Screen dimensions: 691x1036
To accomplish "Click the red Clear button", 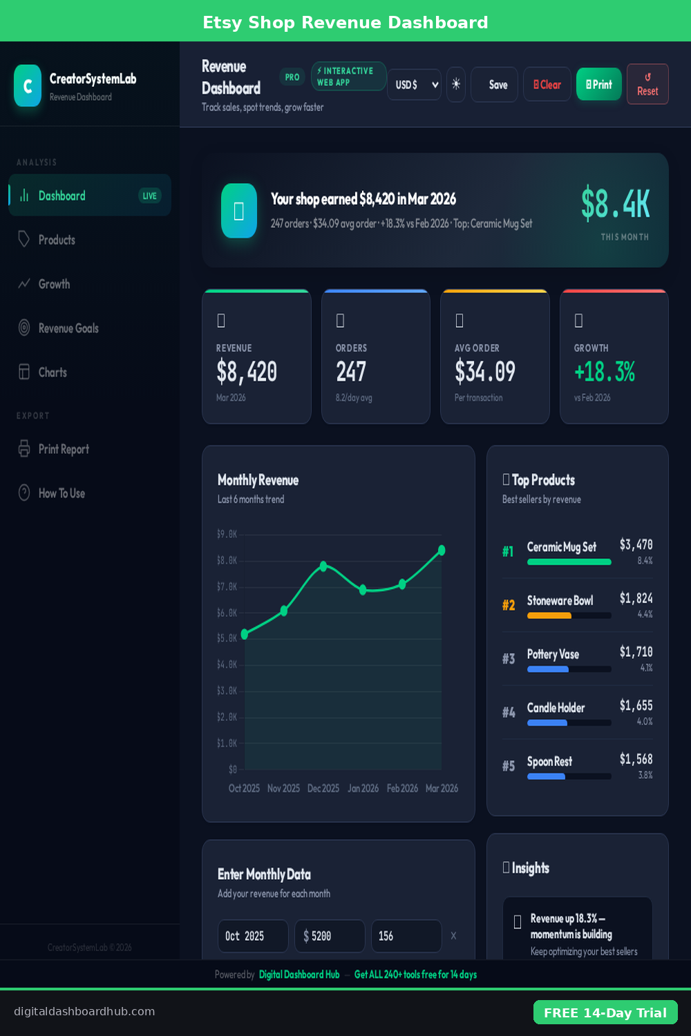I will (x=547, y=84).
